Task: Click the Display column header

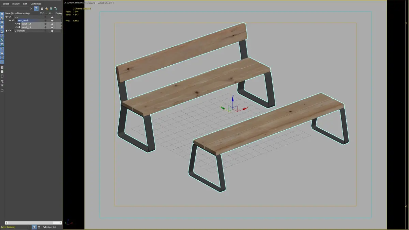Action: point(59,13)
